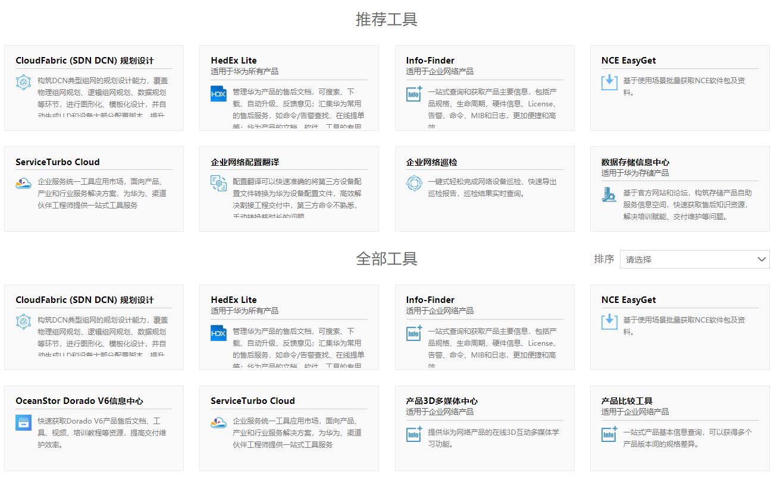Click the 全部工具 section heading

click(387, 259)
